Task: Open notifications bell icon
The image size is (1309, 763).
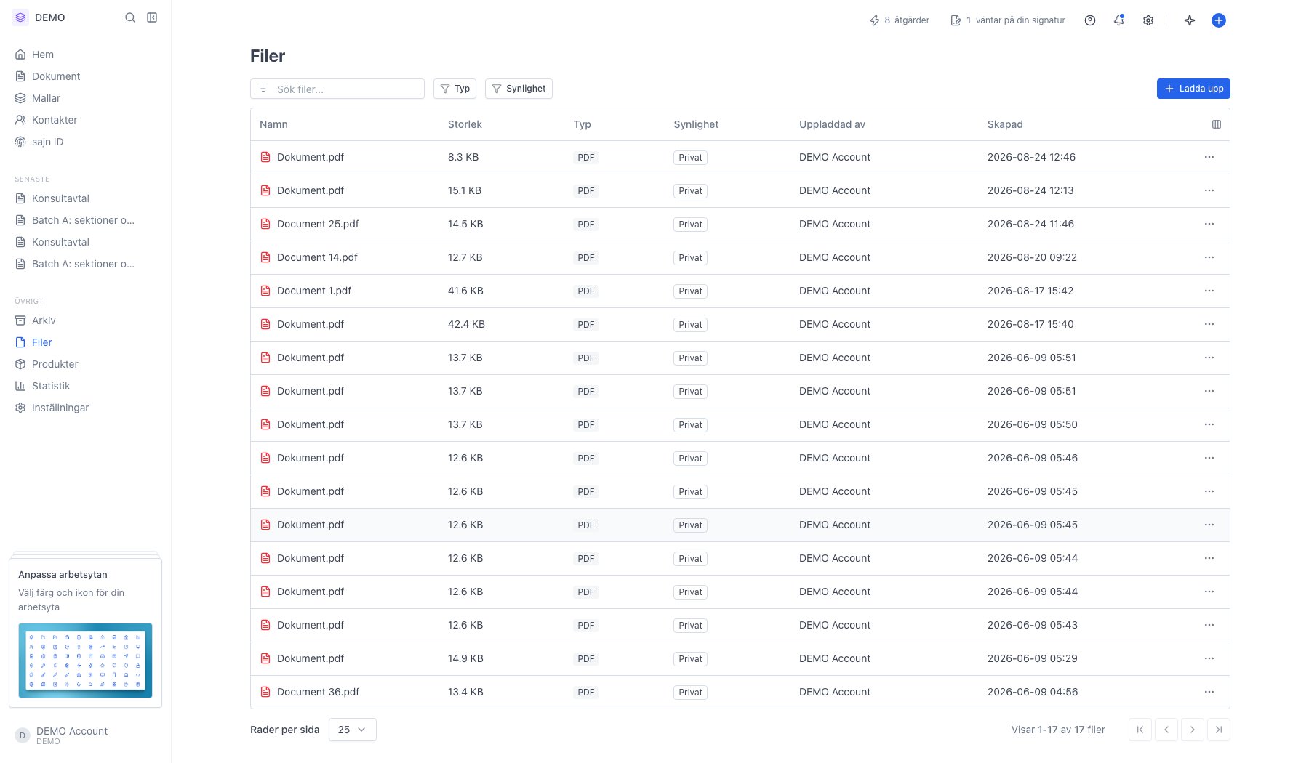Action: (1119, 20)
